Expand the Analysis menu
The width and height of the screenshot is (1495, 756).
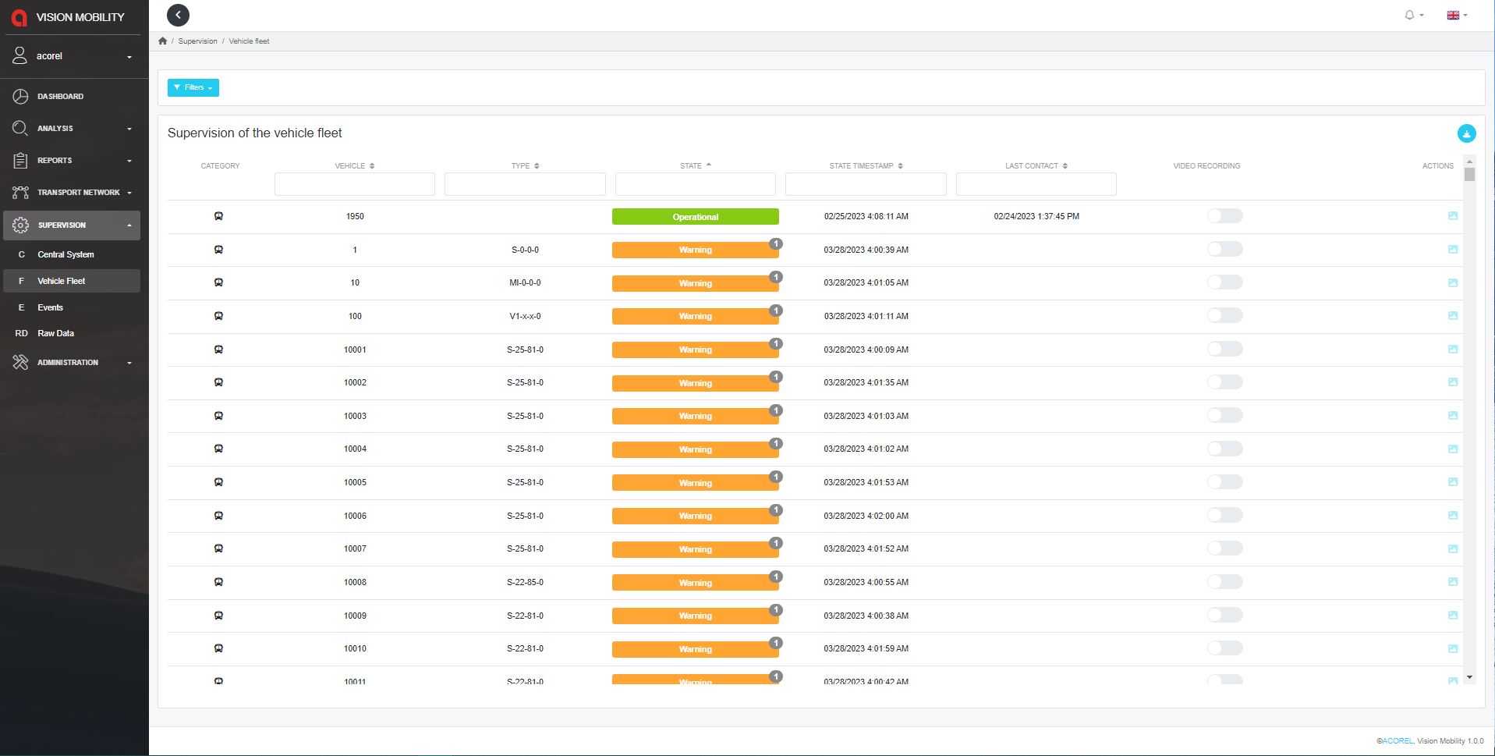pyautogui.click(x=73, y=129)
